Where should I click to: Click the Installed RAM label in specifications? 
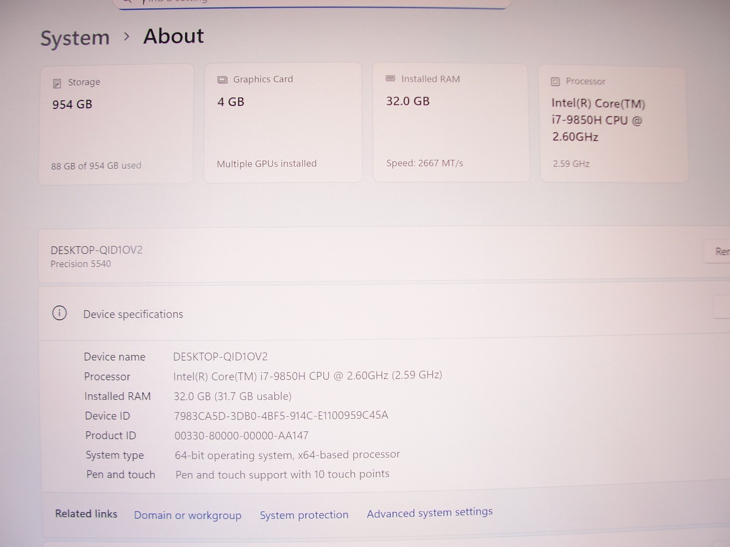(118, 397)
